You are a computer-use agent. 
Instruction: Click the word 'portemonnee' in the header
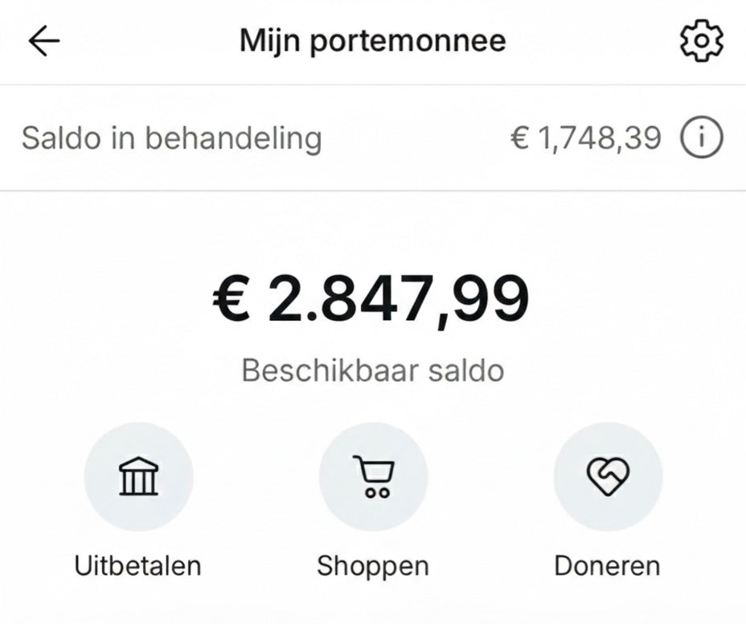[x=408, y=42]
